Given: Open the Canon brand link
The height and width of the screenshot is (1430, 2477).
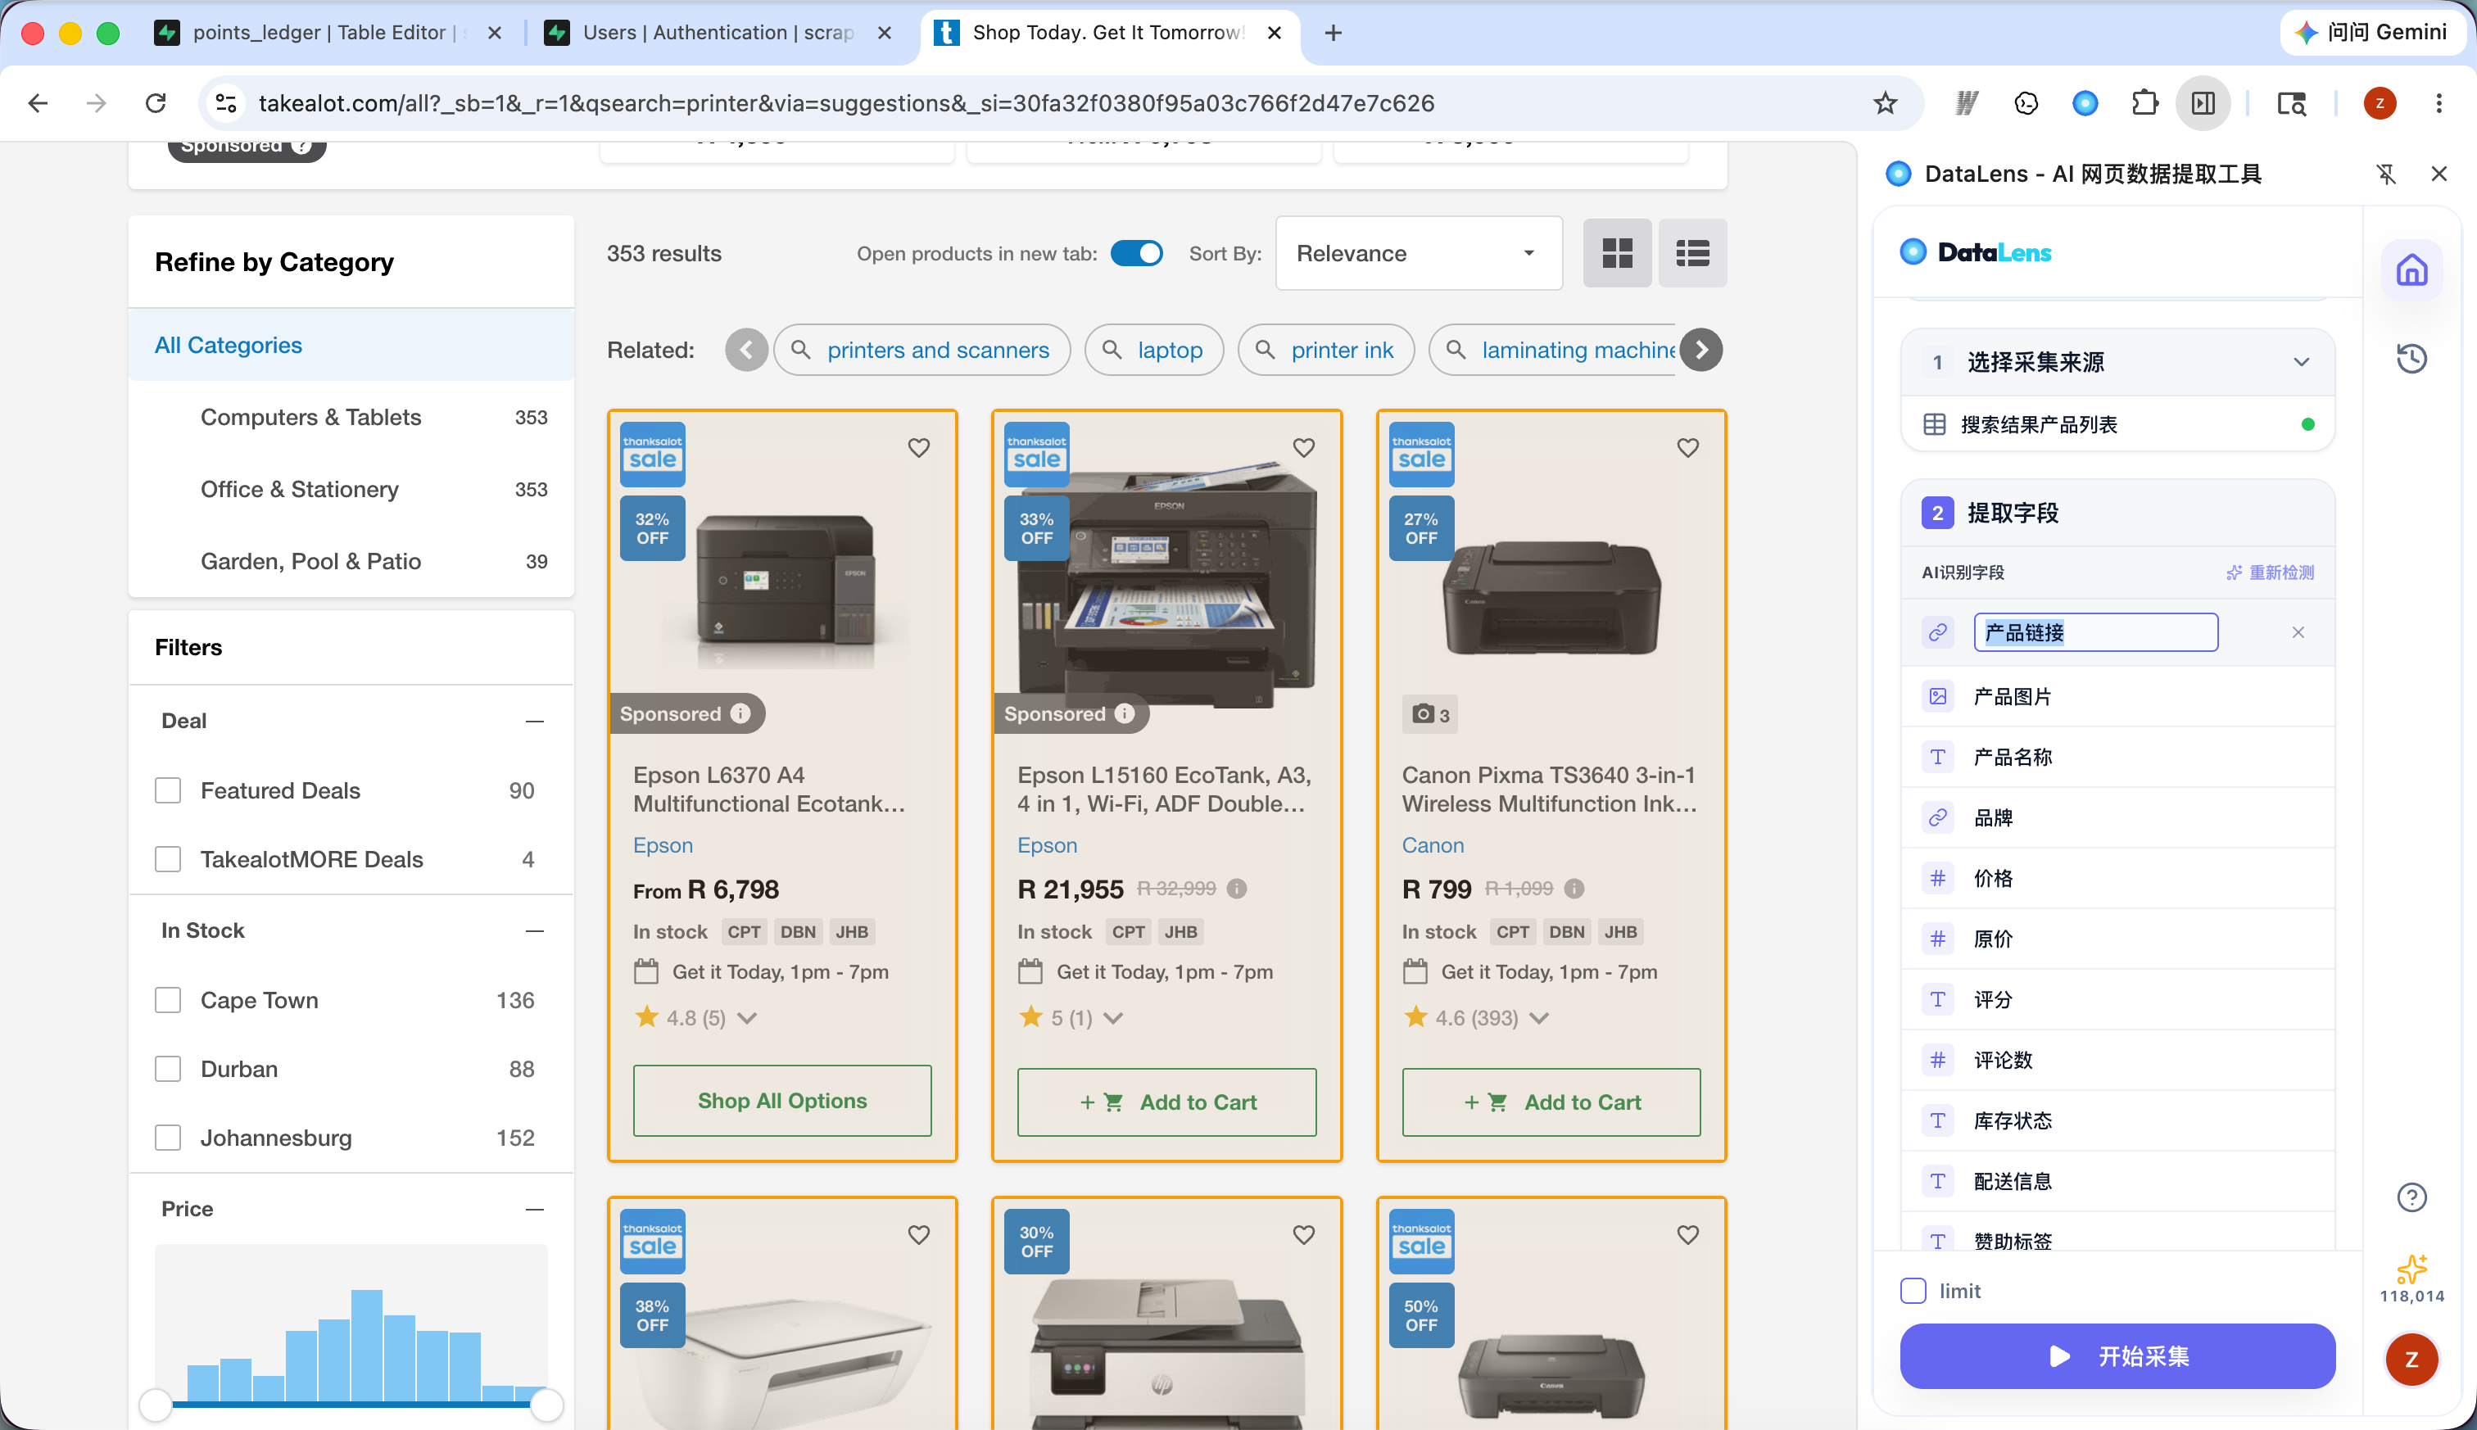Looking at the screenshot, I should [x=1432, y=844].
